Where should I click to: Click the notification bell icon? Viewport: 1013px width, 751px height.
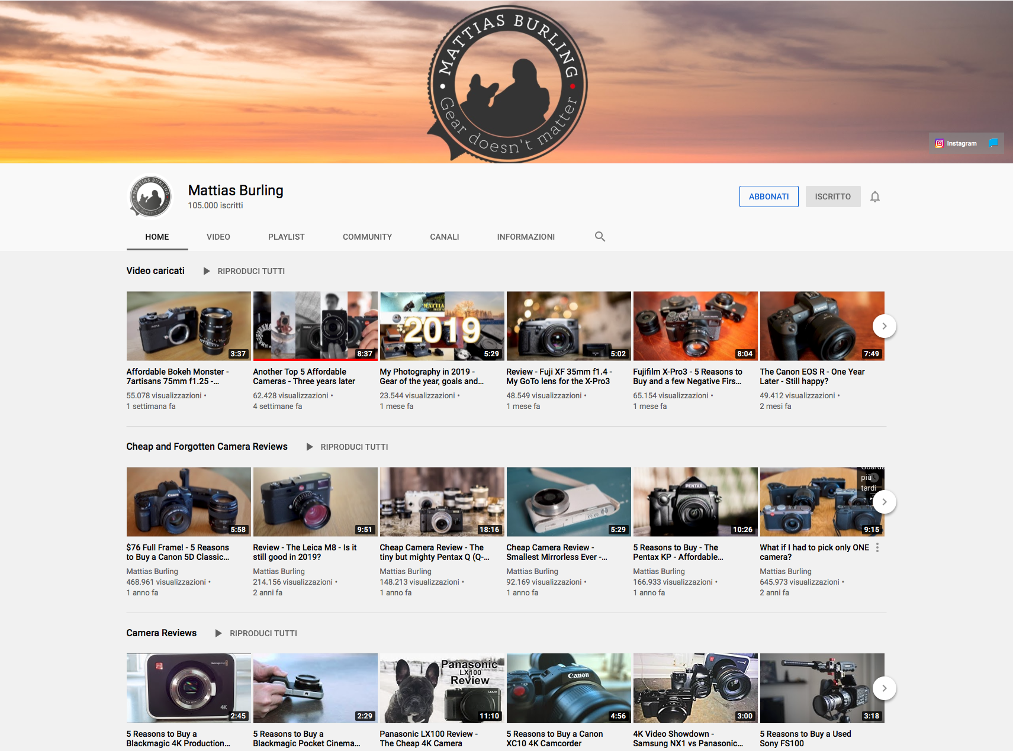point(874,196)
